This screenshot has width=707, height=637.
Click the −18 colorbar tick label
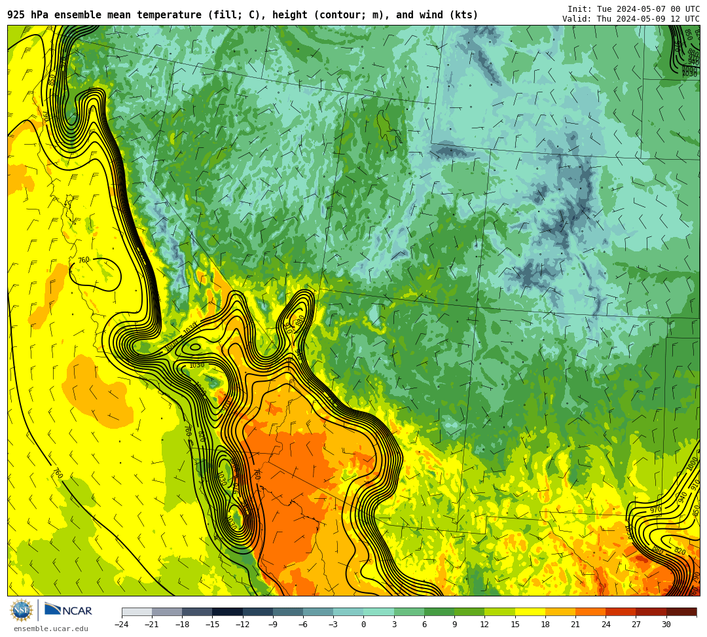point(182,625)
